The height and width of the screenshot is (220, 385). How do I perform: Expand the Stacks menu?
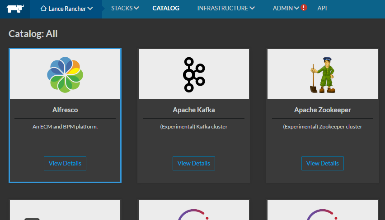tap(125, 8)
